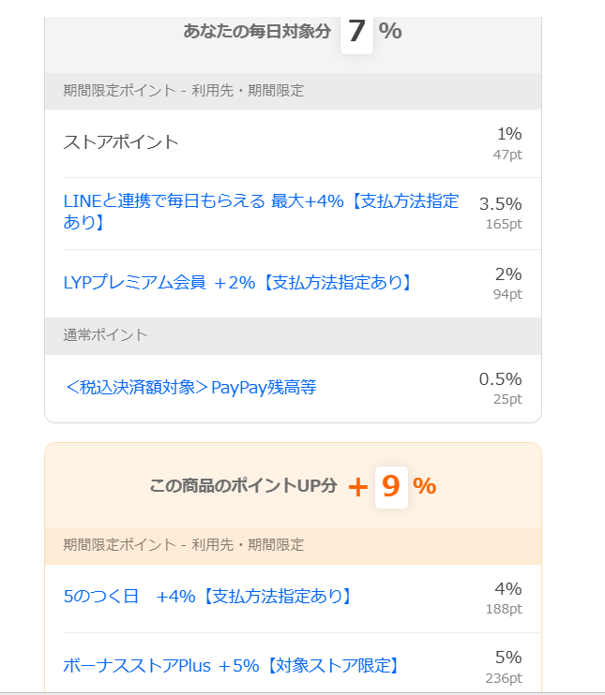Click the 188pt value
The width and height of the screenshot is (605, 695).
504,609
